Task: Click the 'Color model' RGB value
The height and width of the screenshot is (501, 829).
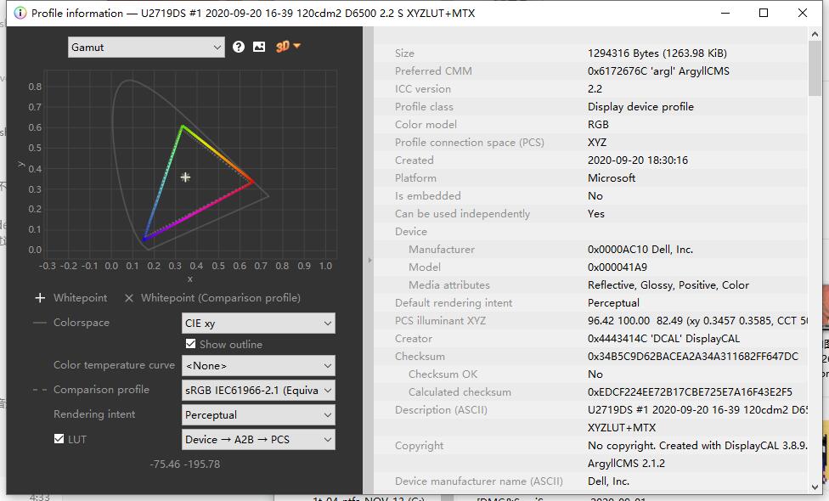Action: point(598,125)
